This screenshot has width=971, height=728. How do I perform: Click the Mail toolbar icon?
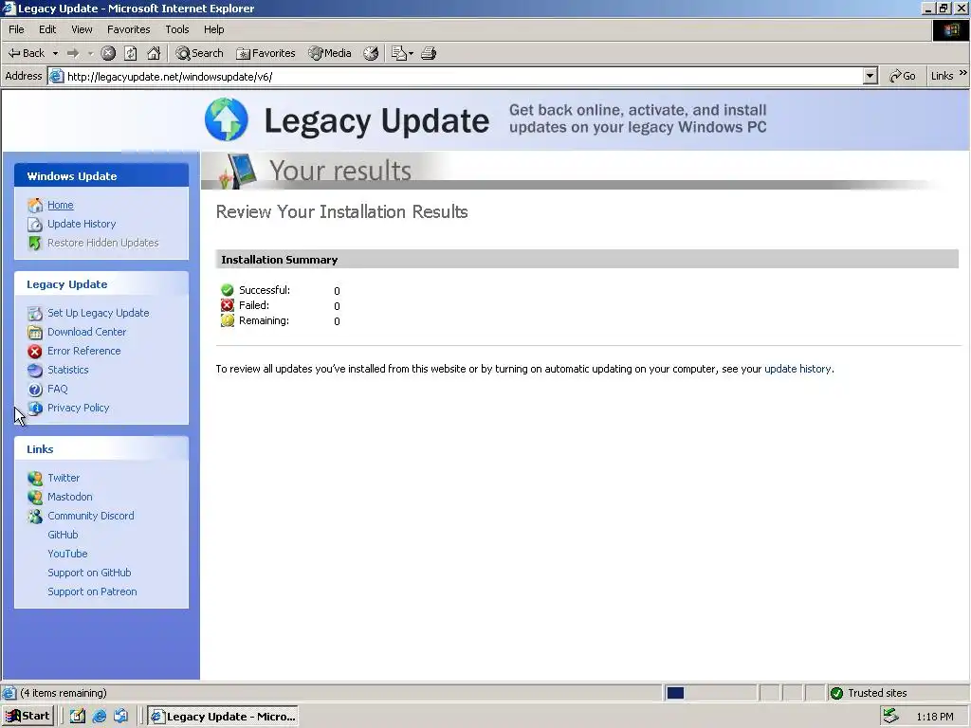pyautogui.click(x=402, y=53)
